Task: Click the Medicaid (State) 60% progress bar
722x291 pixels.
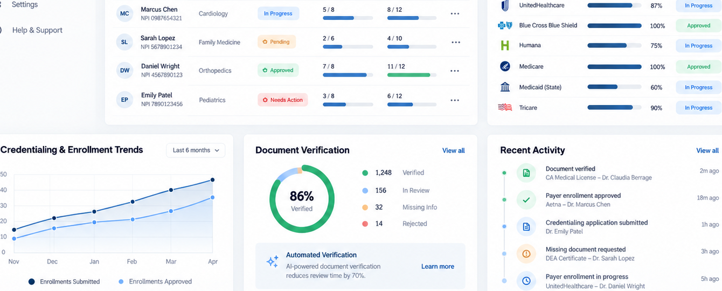Action: coord(614,87)
